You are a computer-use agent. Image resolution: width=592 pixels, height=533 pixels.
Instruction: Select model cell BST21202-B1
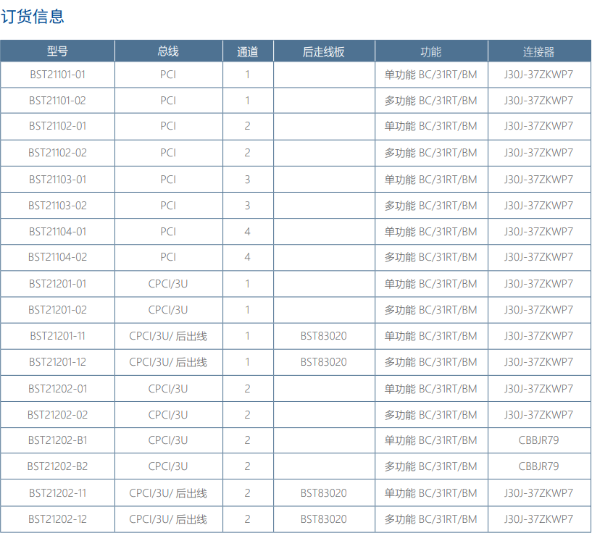(57, 440)
